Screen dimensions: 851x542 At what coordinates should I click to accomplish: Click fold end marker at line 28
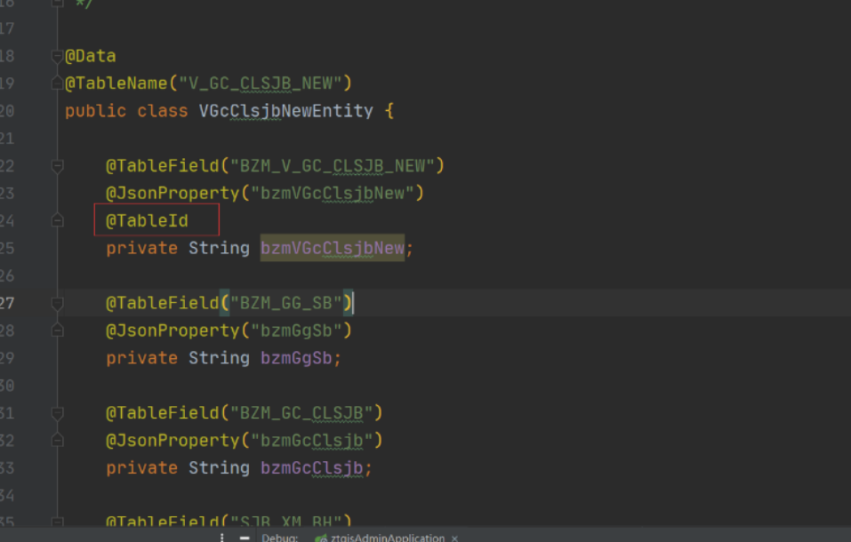[x=58, y=331]
